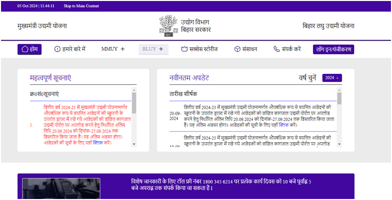Click the लॉग इन/पंजीकरण button
Viewport: 392px width, 200px height.
coord(334,49)
